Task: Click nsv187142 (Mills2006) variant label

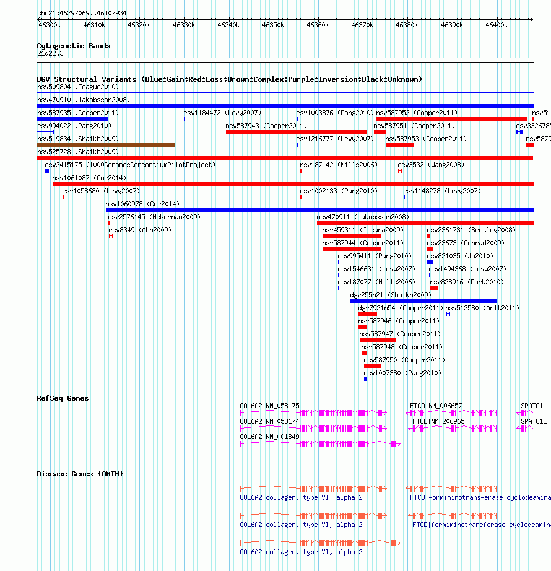Action: pyautogui.click(x=339, y=165)
